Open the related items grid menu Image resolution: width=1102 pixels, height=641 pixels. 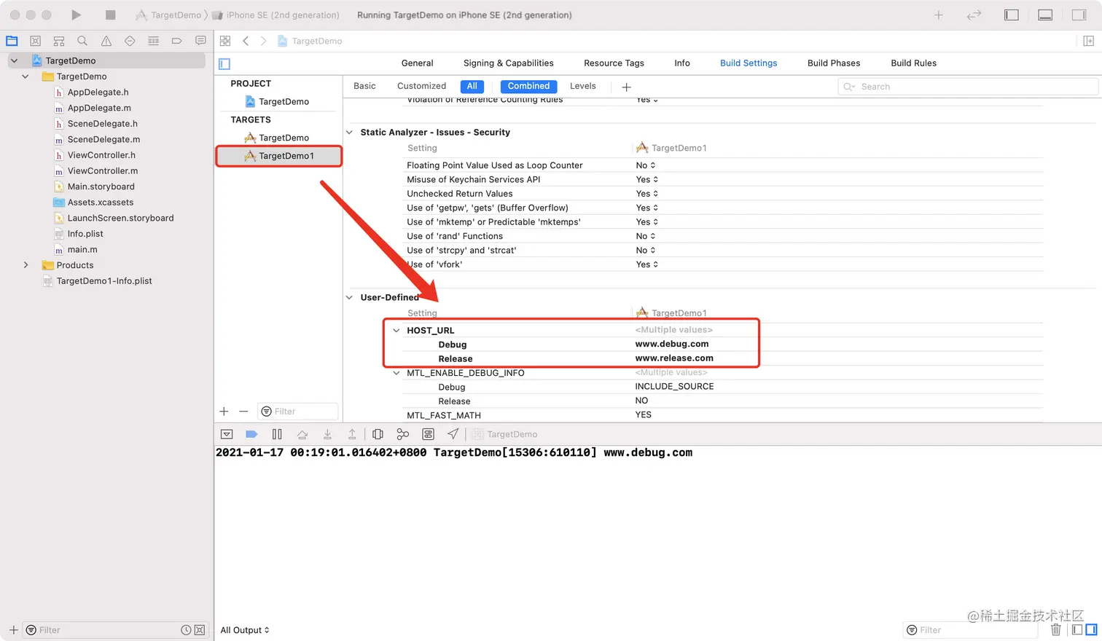click(x=225, y=41)
